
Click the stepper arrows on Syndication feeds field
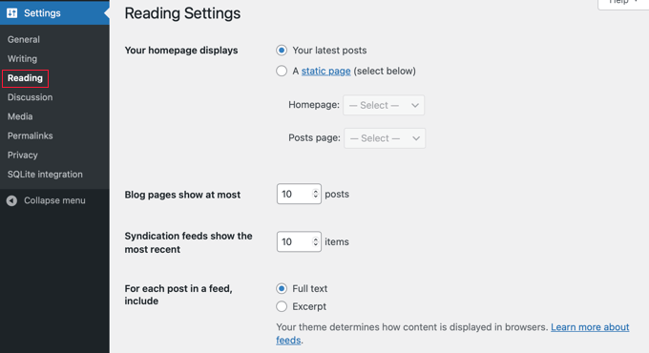tap(315, 241)
